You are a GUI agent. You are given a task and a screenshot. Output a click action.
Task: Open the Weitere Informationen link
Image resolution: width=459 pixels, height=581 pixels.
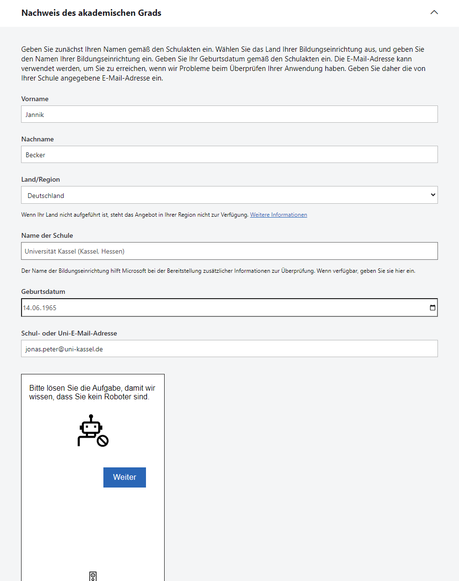278,215
